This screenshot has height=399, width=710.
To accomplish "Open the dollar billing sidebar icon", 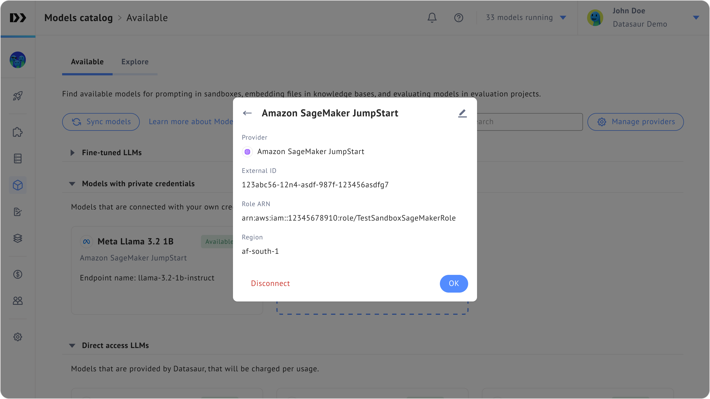I will [x=18, y=274].
